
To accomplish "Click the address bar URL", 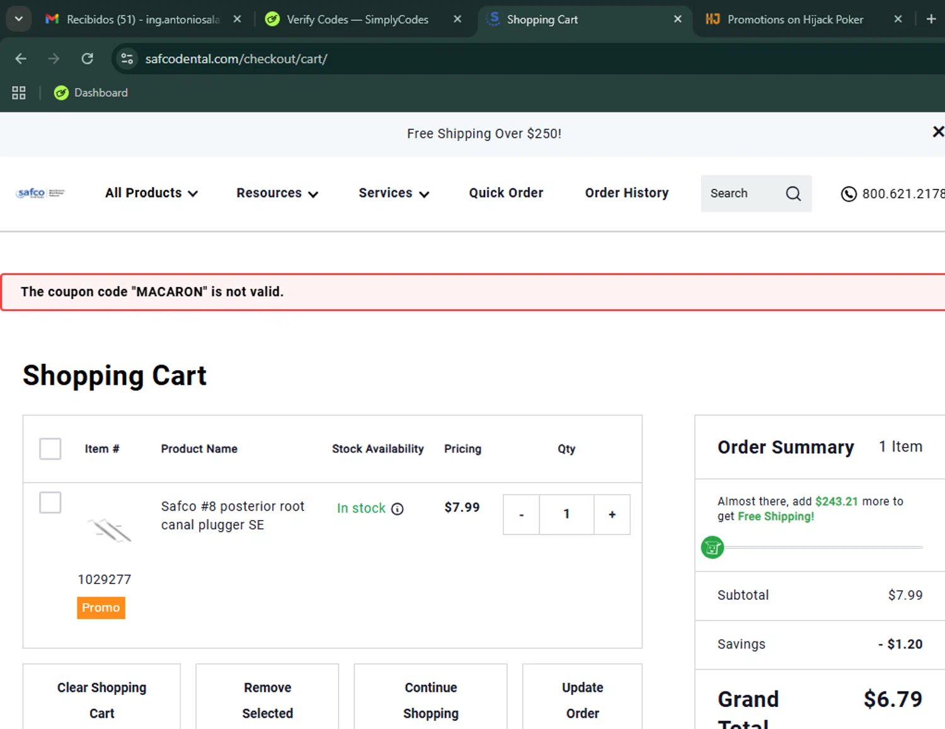I will click(x=236, y=59).
